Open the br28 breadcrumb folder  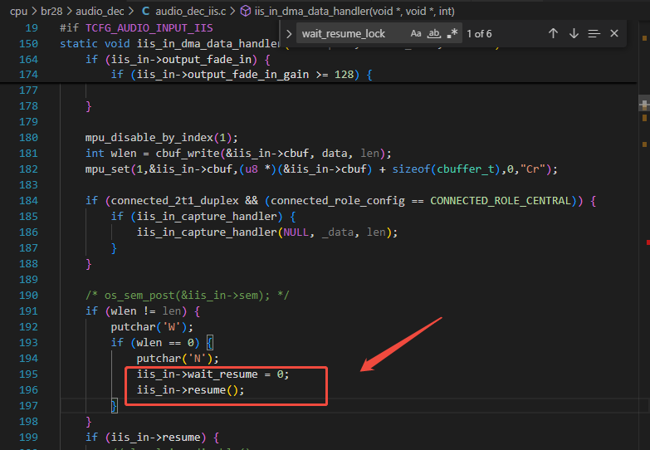click(51, 11)
